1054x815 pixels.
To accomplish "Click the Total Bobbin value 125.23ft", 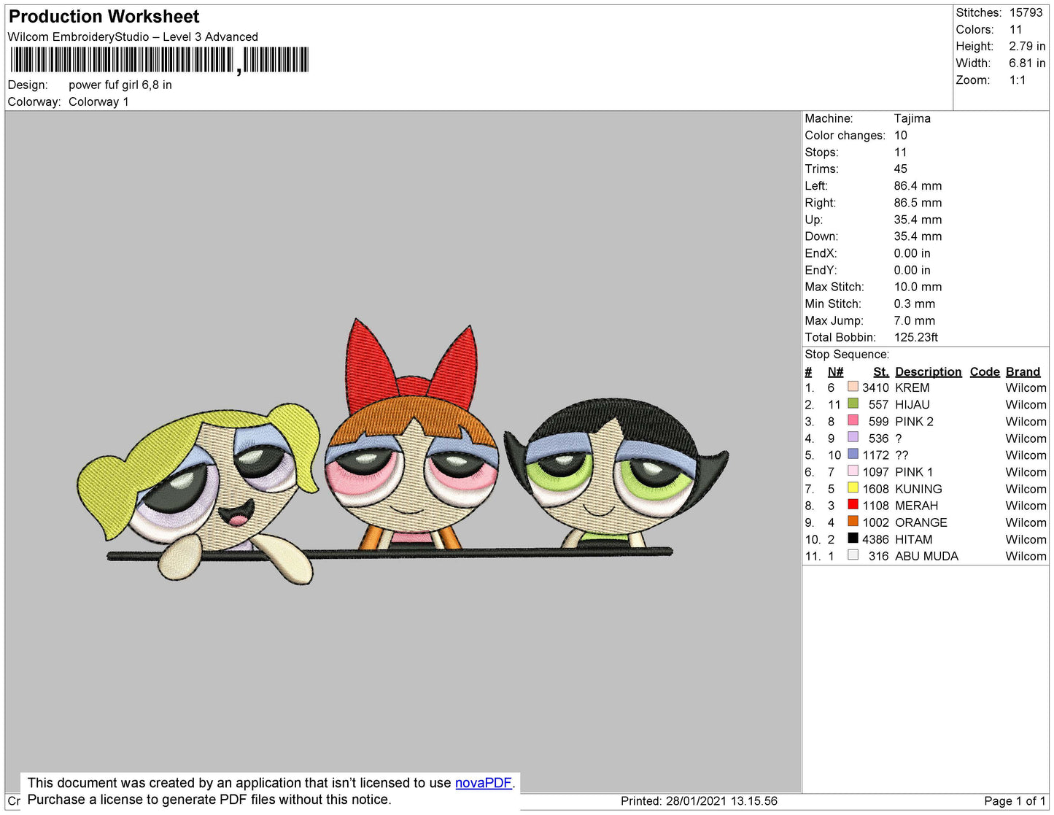I will click(916, 337).
